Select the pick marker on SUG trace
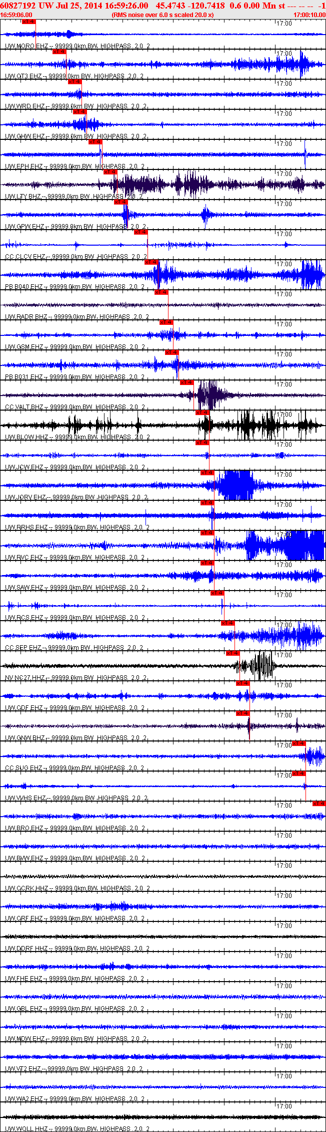The height and width of the screenshot is (1132, 326). point(298,743)
